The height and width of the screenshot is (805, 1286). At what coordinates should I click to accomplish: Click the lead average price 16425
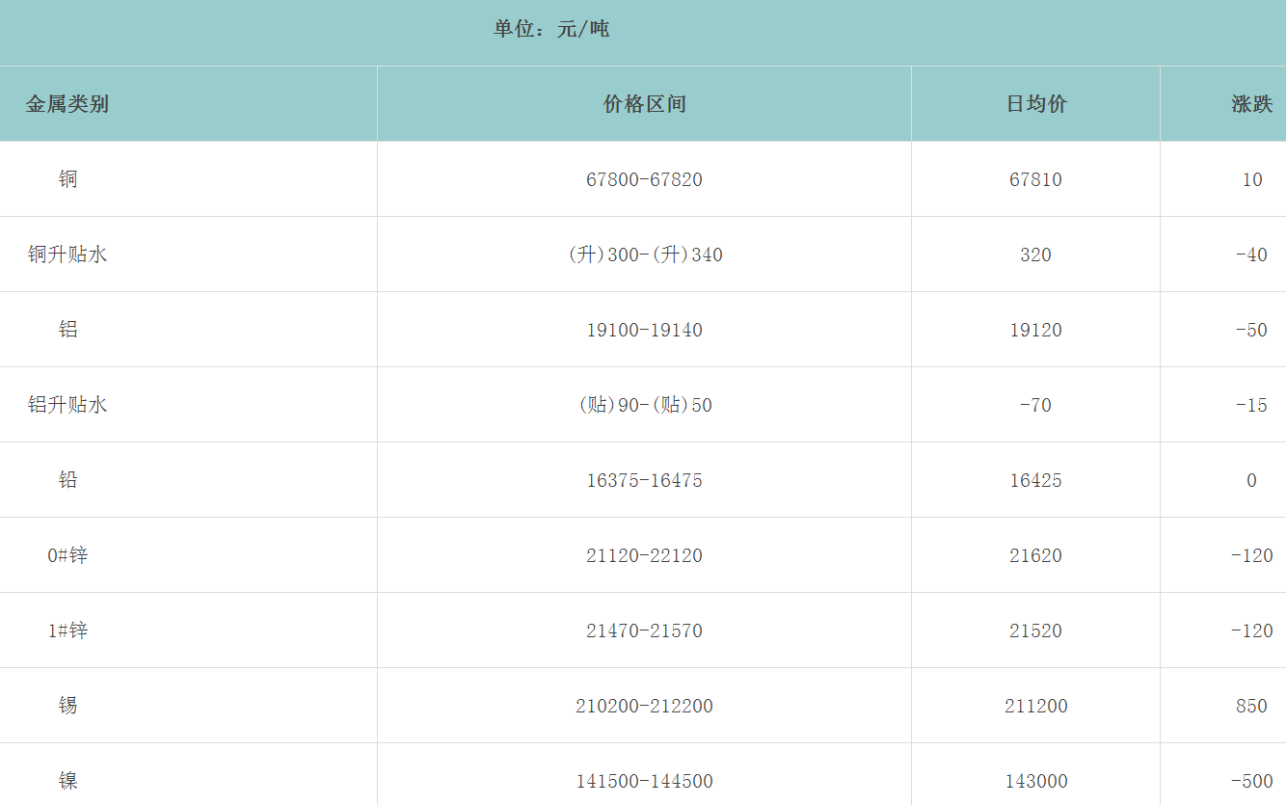tap(1036, 480)
